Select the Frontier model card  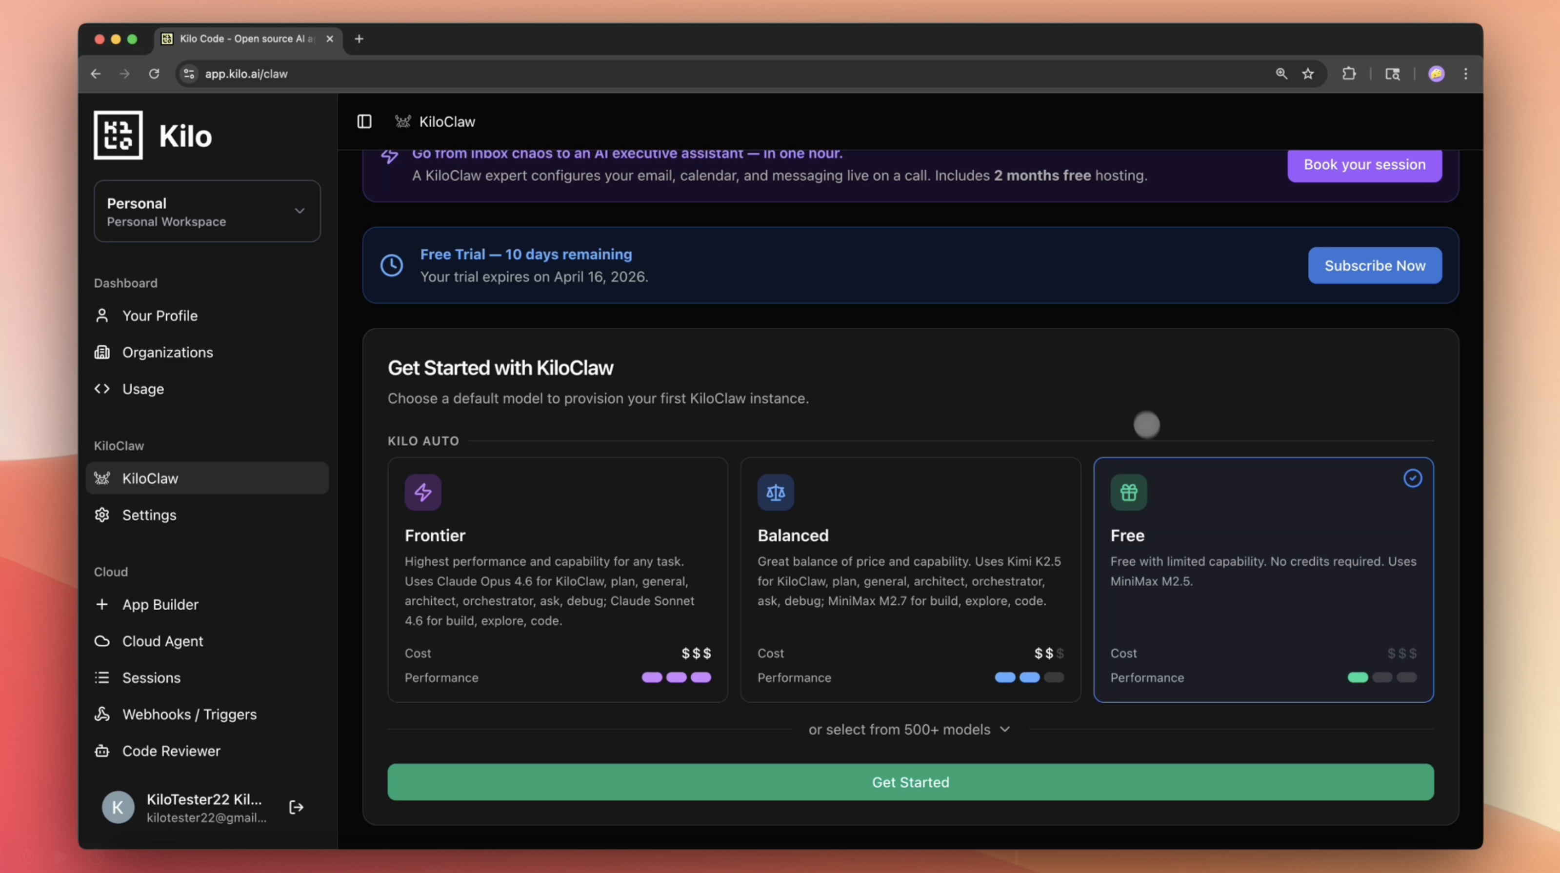click(557, 579)
